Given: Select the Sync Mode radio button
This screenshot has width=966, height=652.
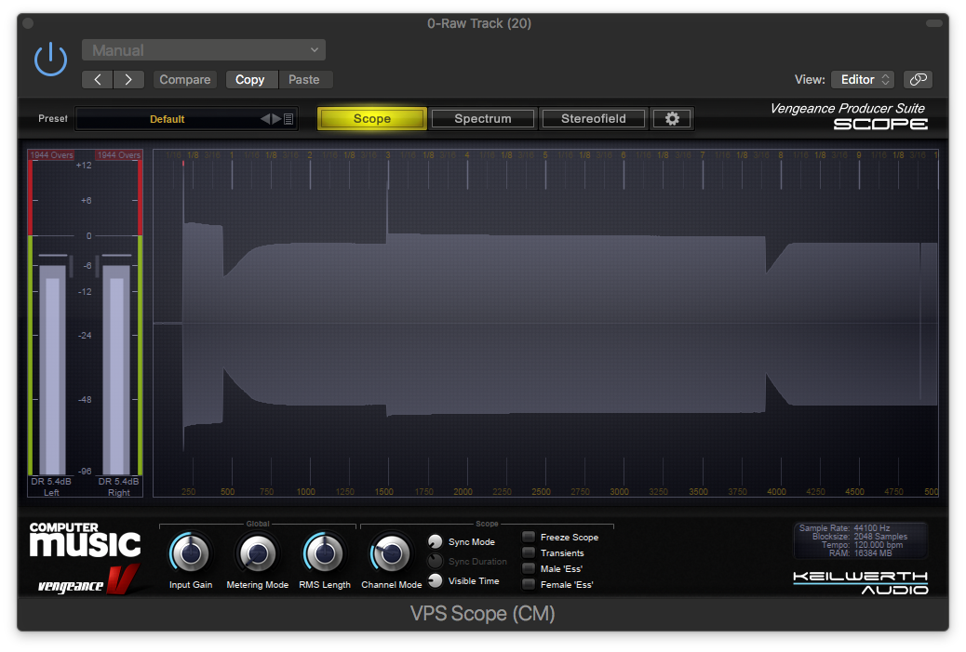Looking at the screenshot, I should tap(435, 541).
